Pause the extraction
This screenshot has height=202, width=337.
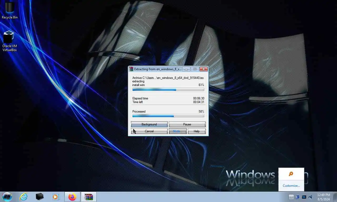(x=187, y=124)
